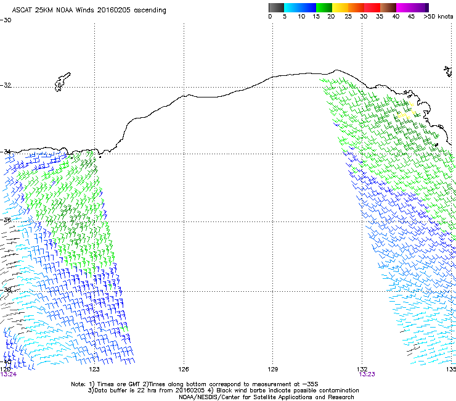
Task: Click the legend label '35'
Action: pyautogui.click(x=380, y=17)
